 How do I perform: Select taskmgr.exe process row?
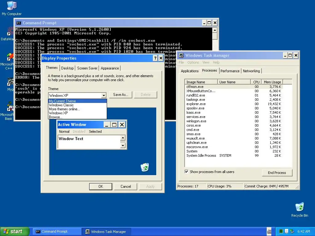coord(234,100)
